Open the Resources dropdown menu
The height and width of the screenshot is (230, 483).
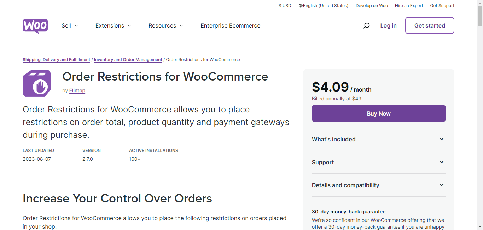(x=166, y=26)
